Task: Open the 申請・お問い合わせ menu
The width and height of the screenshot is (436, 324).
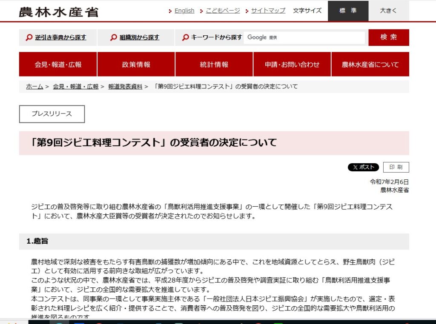Action: [292, 65]
